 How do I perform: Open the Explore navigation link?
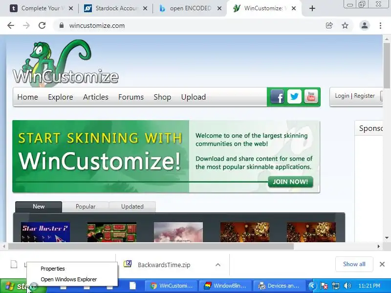[61, 97]
